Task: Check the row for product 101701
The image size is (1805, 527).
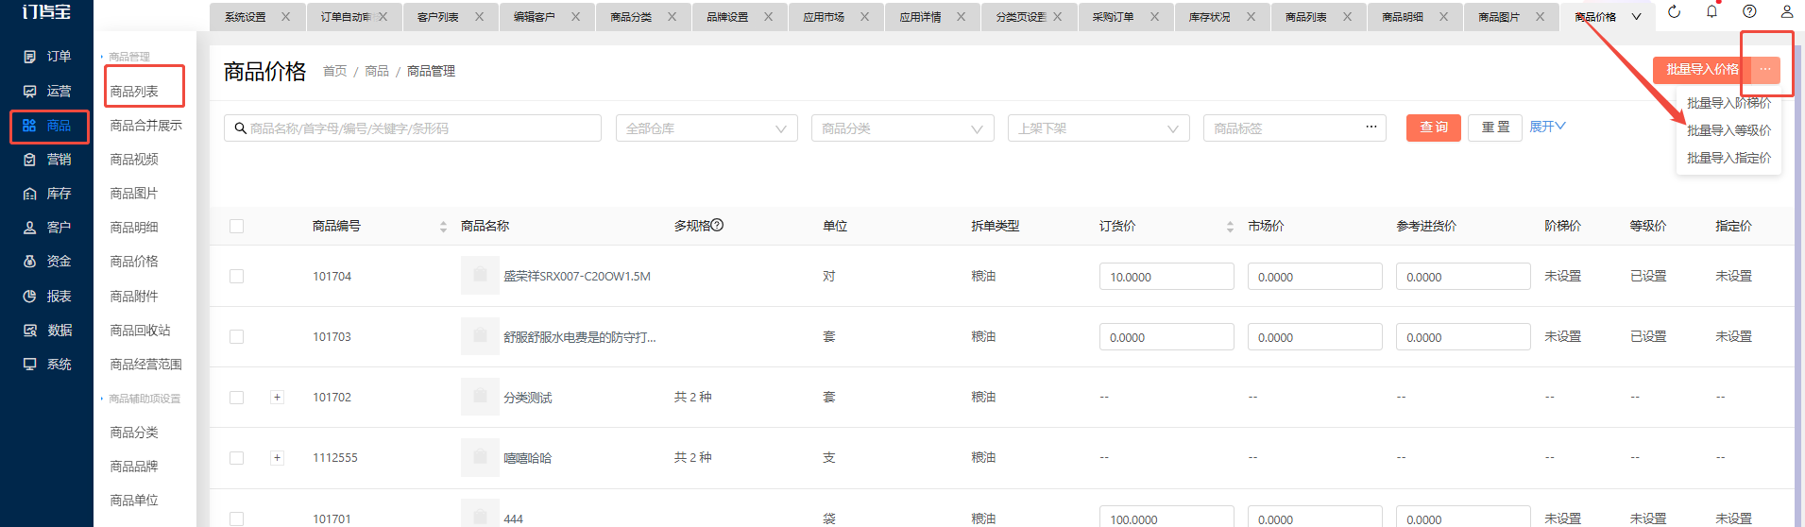Action: point(236,518)
